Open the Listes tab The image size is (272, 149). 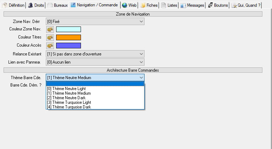point(169,5)
